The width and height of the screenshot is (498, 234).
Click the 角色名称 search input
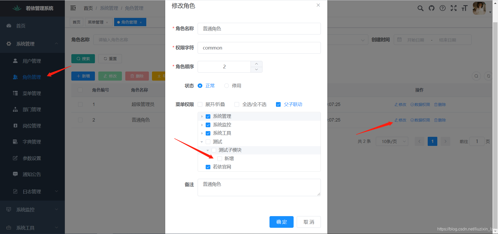click(130, 40)
